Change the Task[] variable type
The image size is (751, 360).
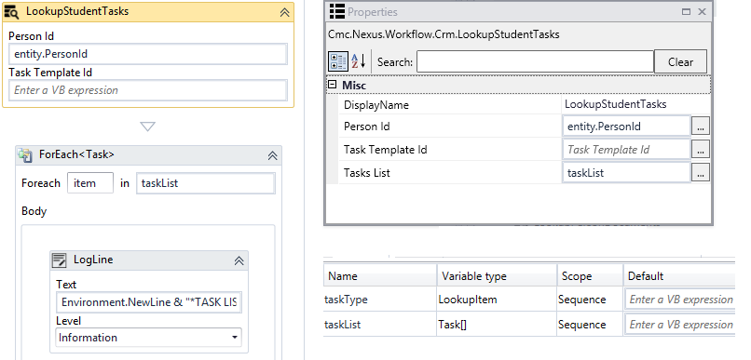(x=497, y=325)
